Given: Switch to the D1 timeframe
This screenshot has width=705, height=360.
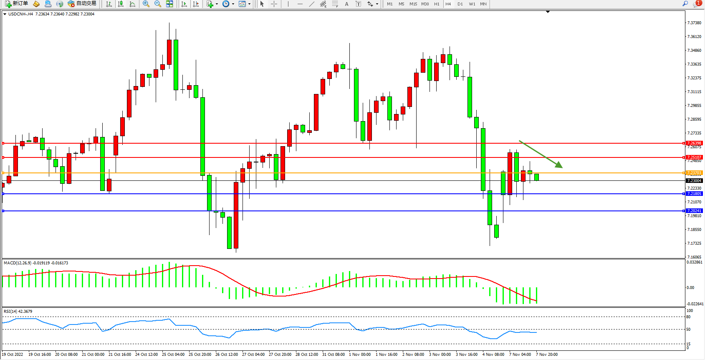Looking at the screenshot, I should (x=460, y=4).
